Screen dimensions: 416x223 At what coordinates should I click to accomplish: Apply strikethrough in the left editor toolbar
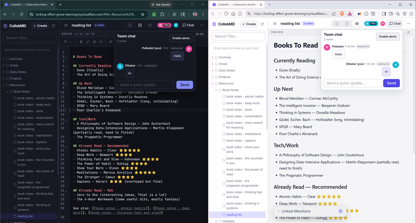pyautogui.click(x=94, y=42)
